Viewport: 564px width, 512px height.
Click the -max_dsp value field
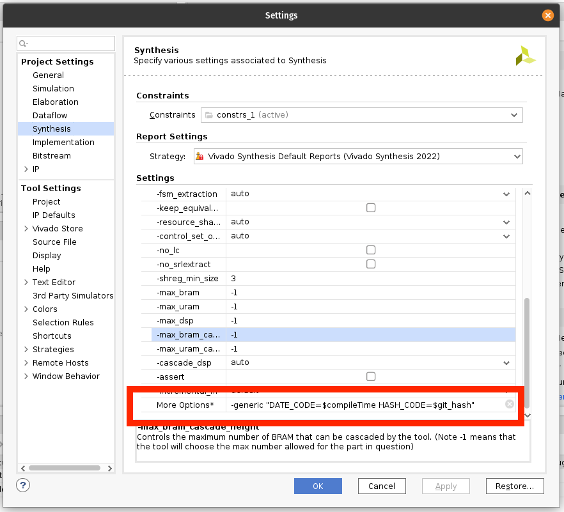tap(370, 320)
